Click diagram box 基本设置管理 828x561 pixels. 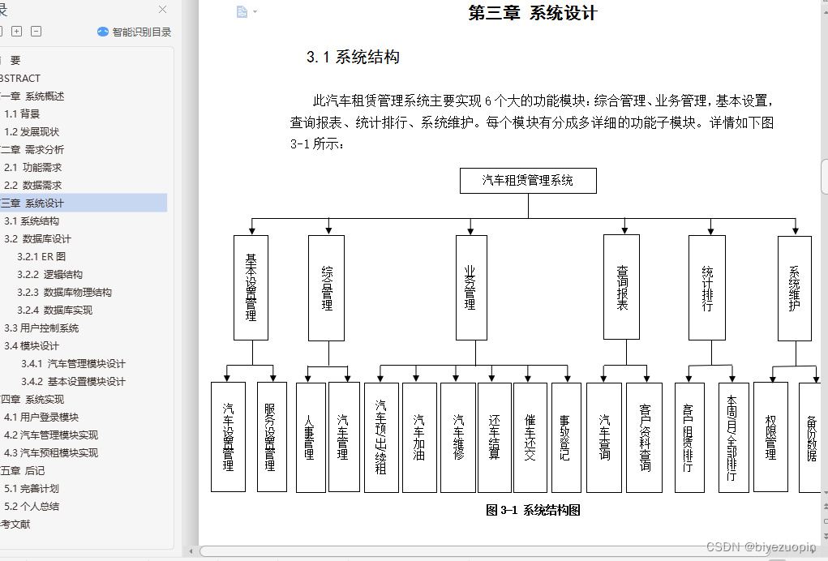click(x=251, y=288)
